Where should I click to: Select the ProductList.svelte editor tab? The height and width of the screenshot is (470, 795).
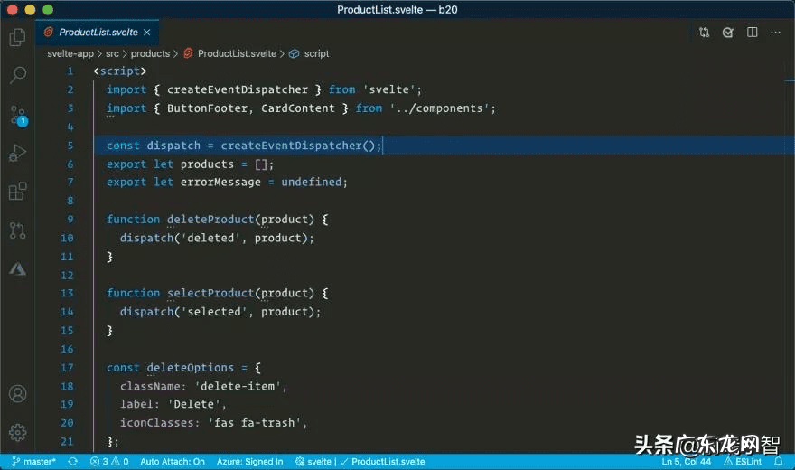pos(98,33)
